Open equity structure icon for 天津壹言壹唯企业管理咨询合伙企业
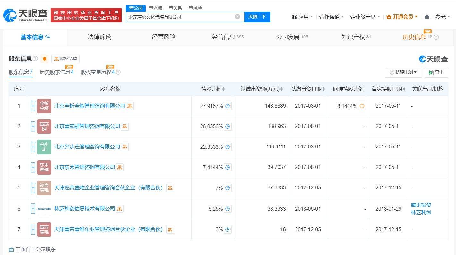This screenshot has height=255, width=456. [x=170, y=229]
